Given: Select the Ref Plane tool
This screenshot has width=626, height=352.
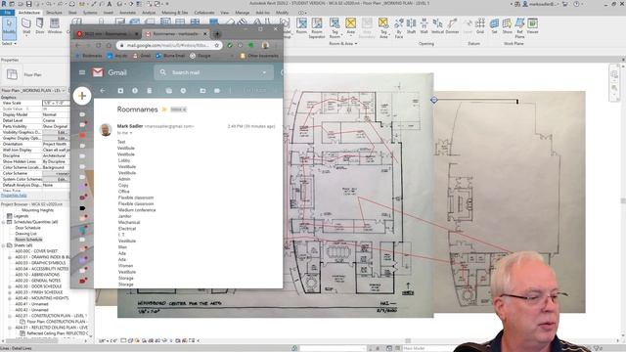Looking at the screenshot, I should click(519, 28).
